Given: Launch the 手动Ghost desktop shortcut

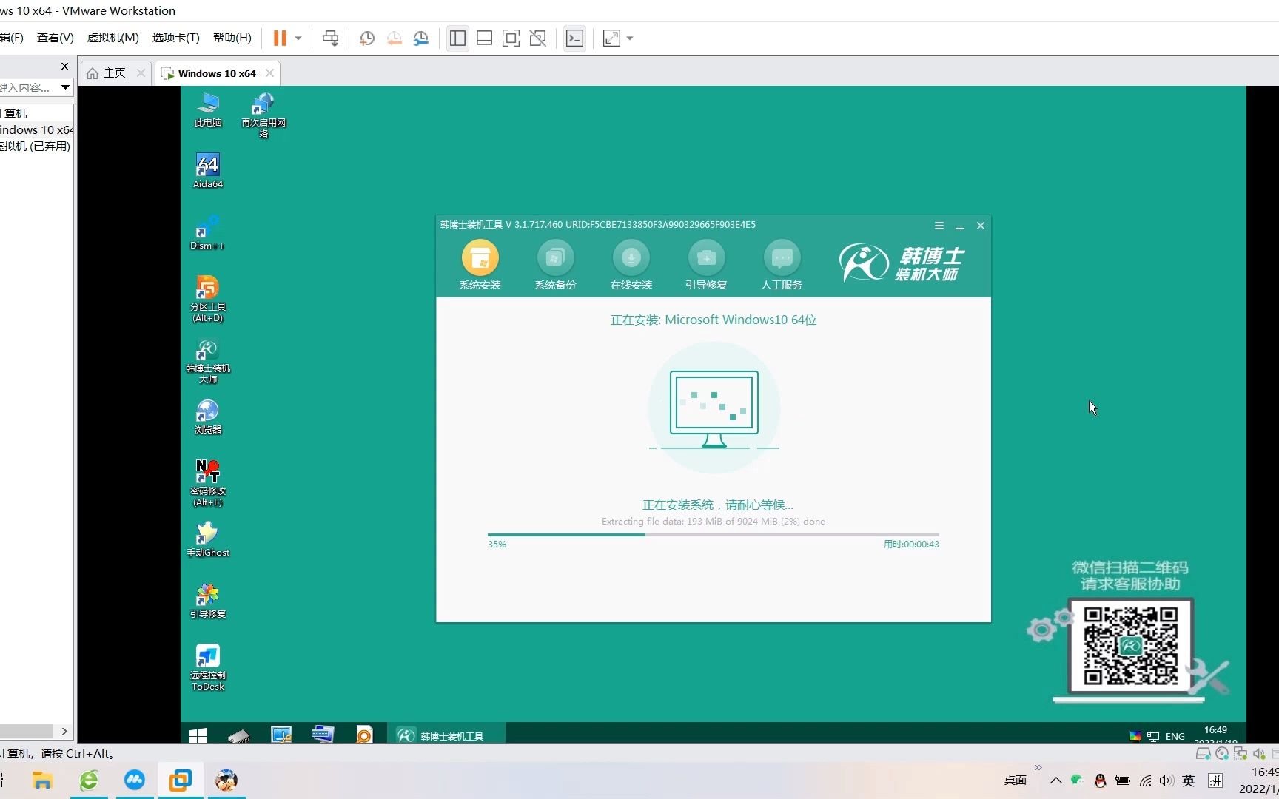Looking at the screenshot, I should click(x=208, y=539).
